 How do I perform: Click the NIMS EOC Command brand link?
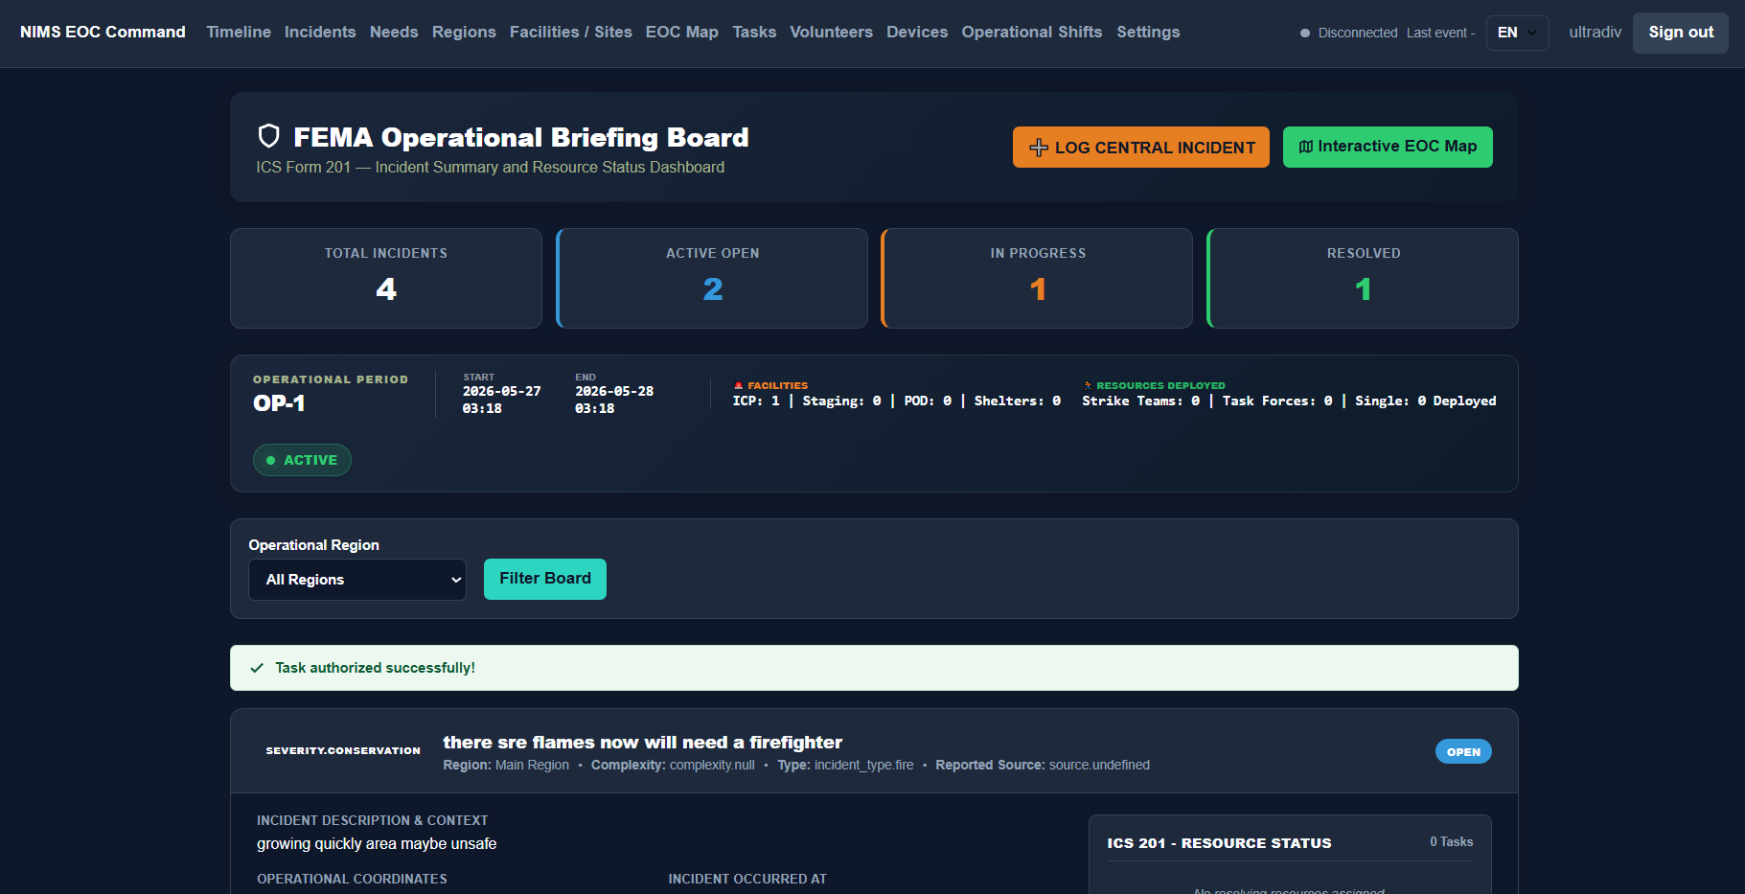click(x=103, y=32)
